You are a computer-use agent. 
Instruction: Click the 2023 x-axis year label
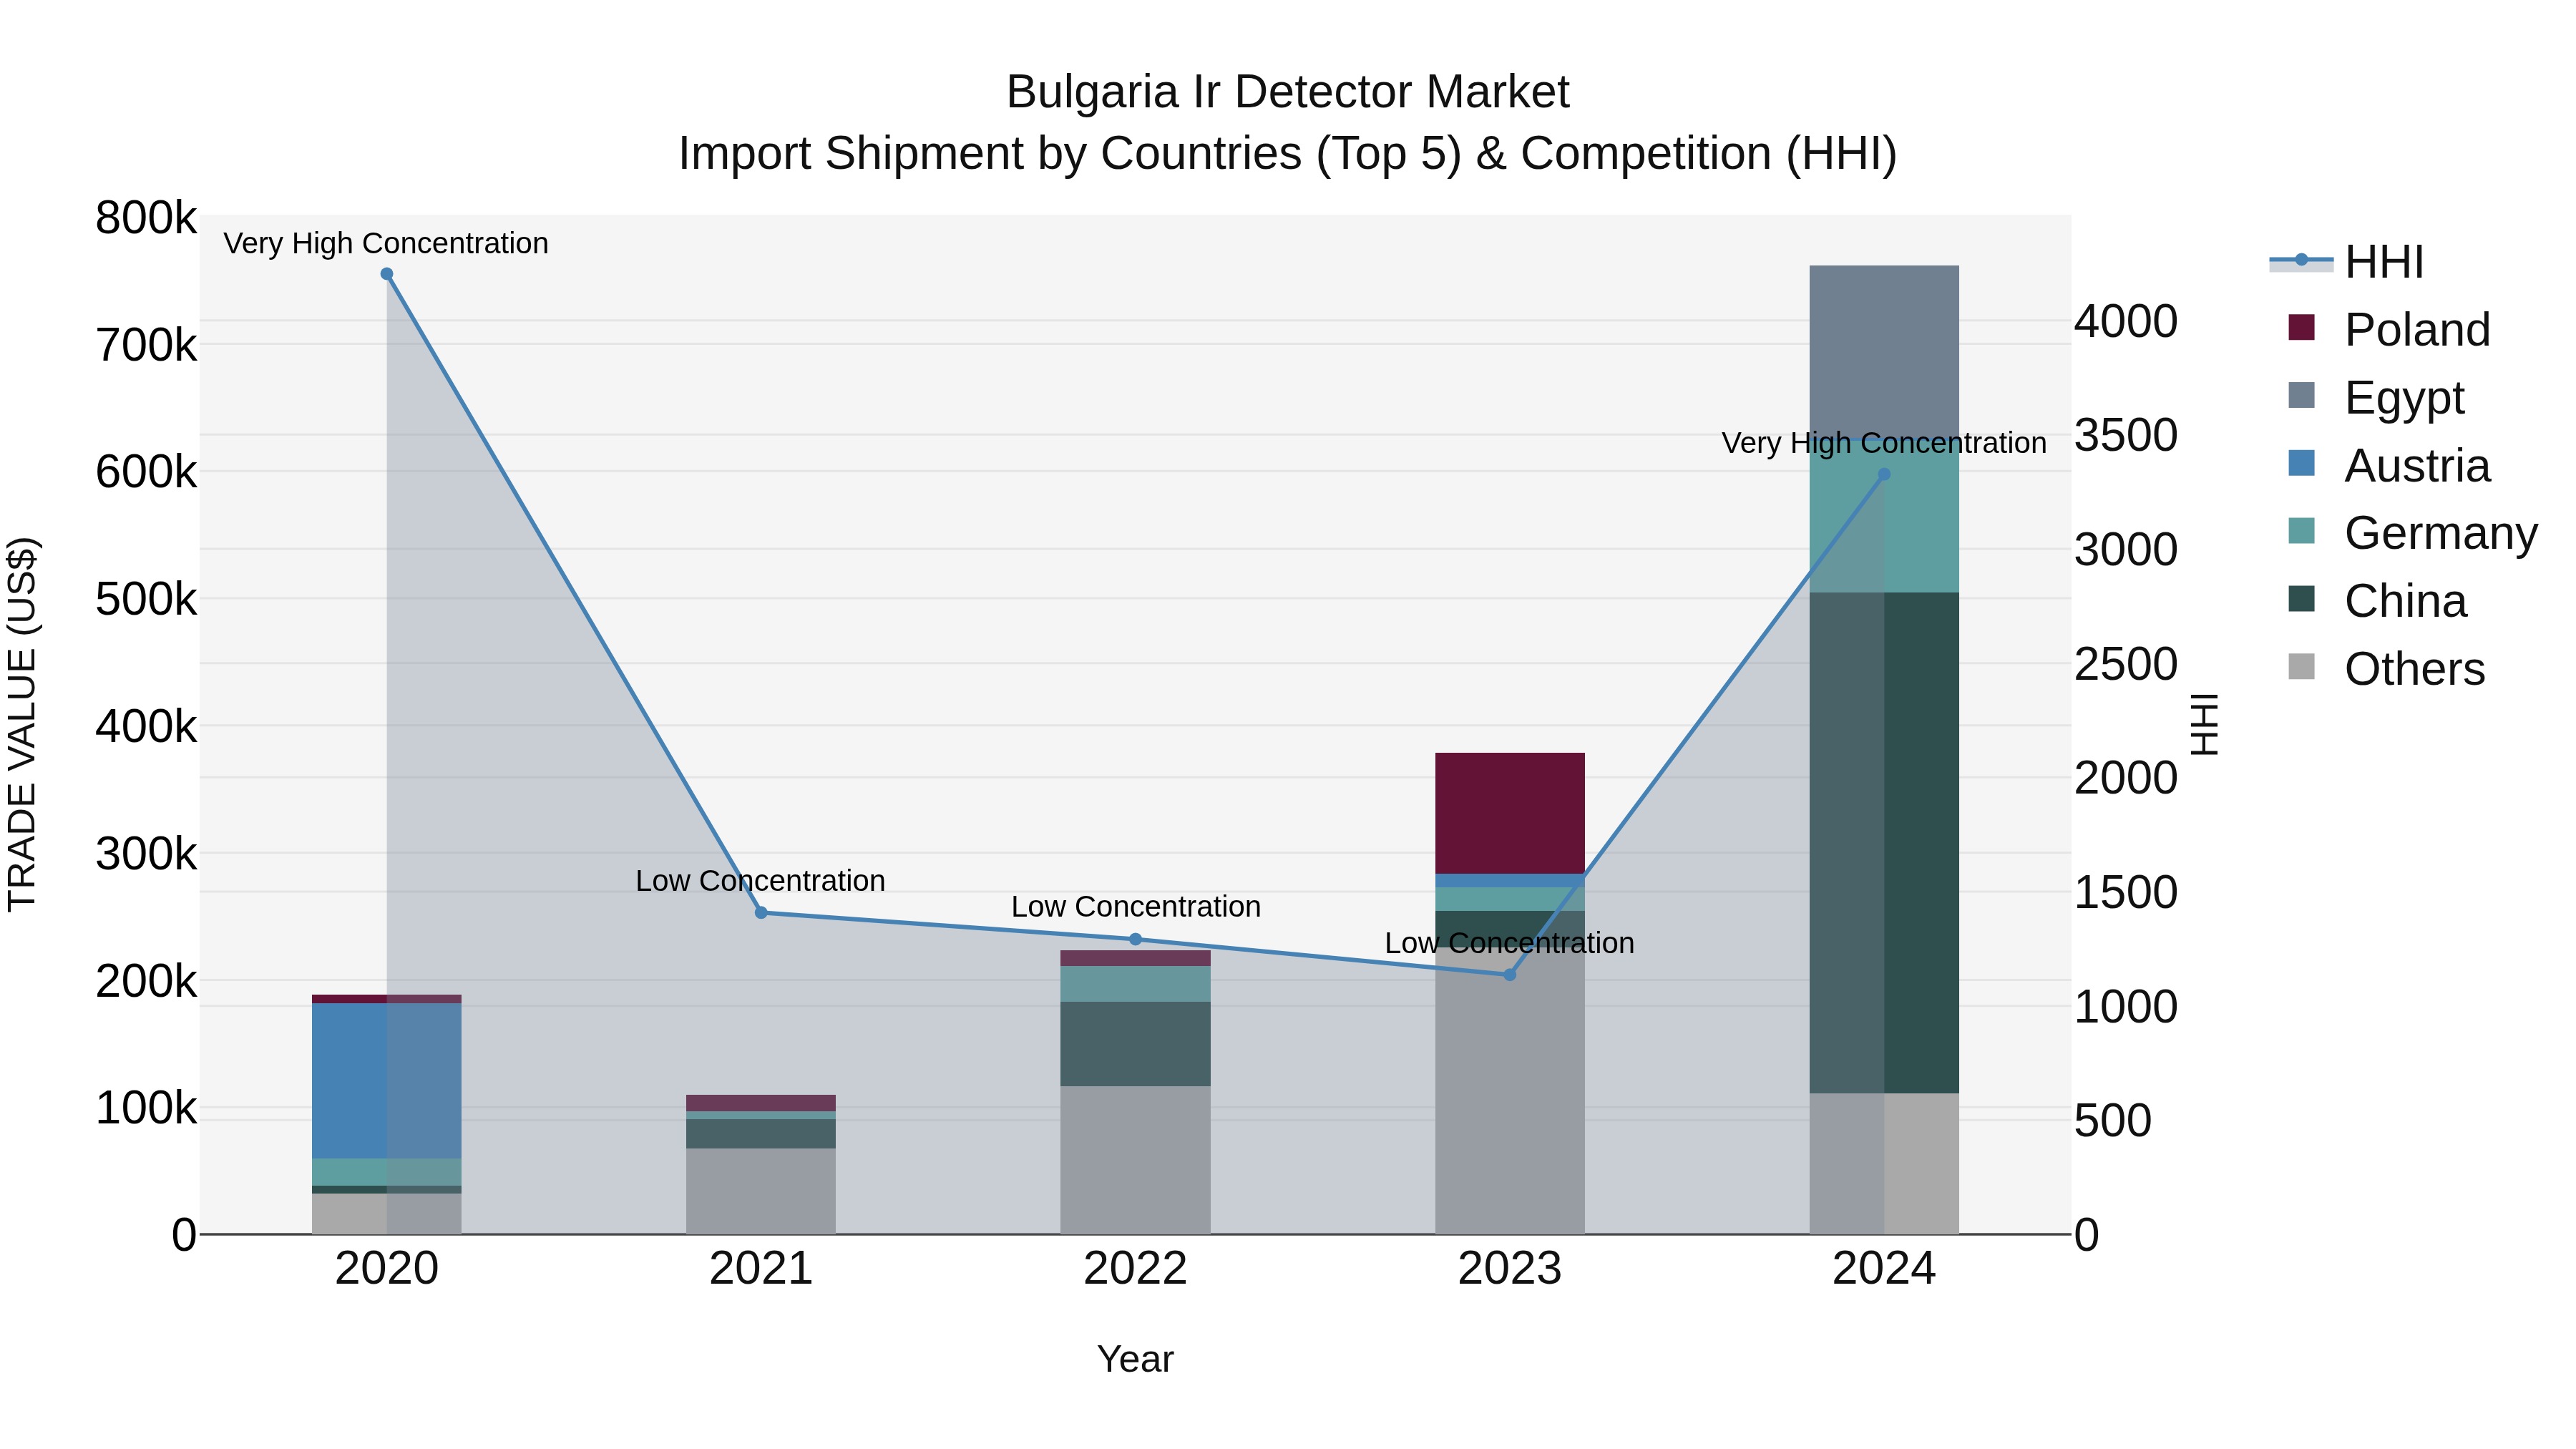click(x=1510, y=1268)
